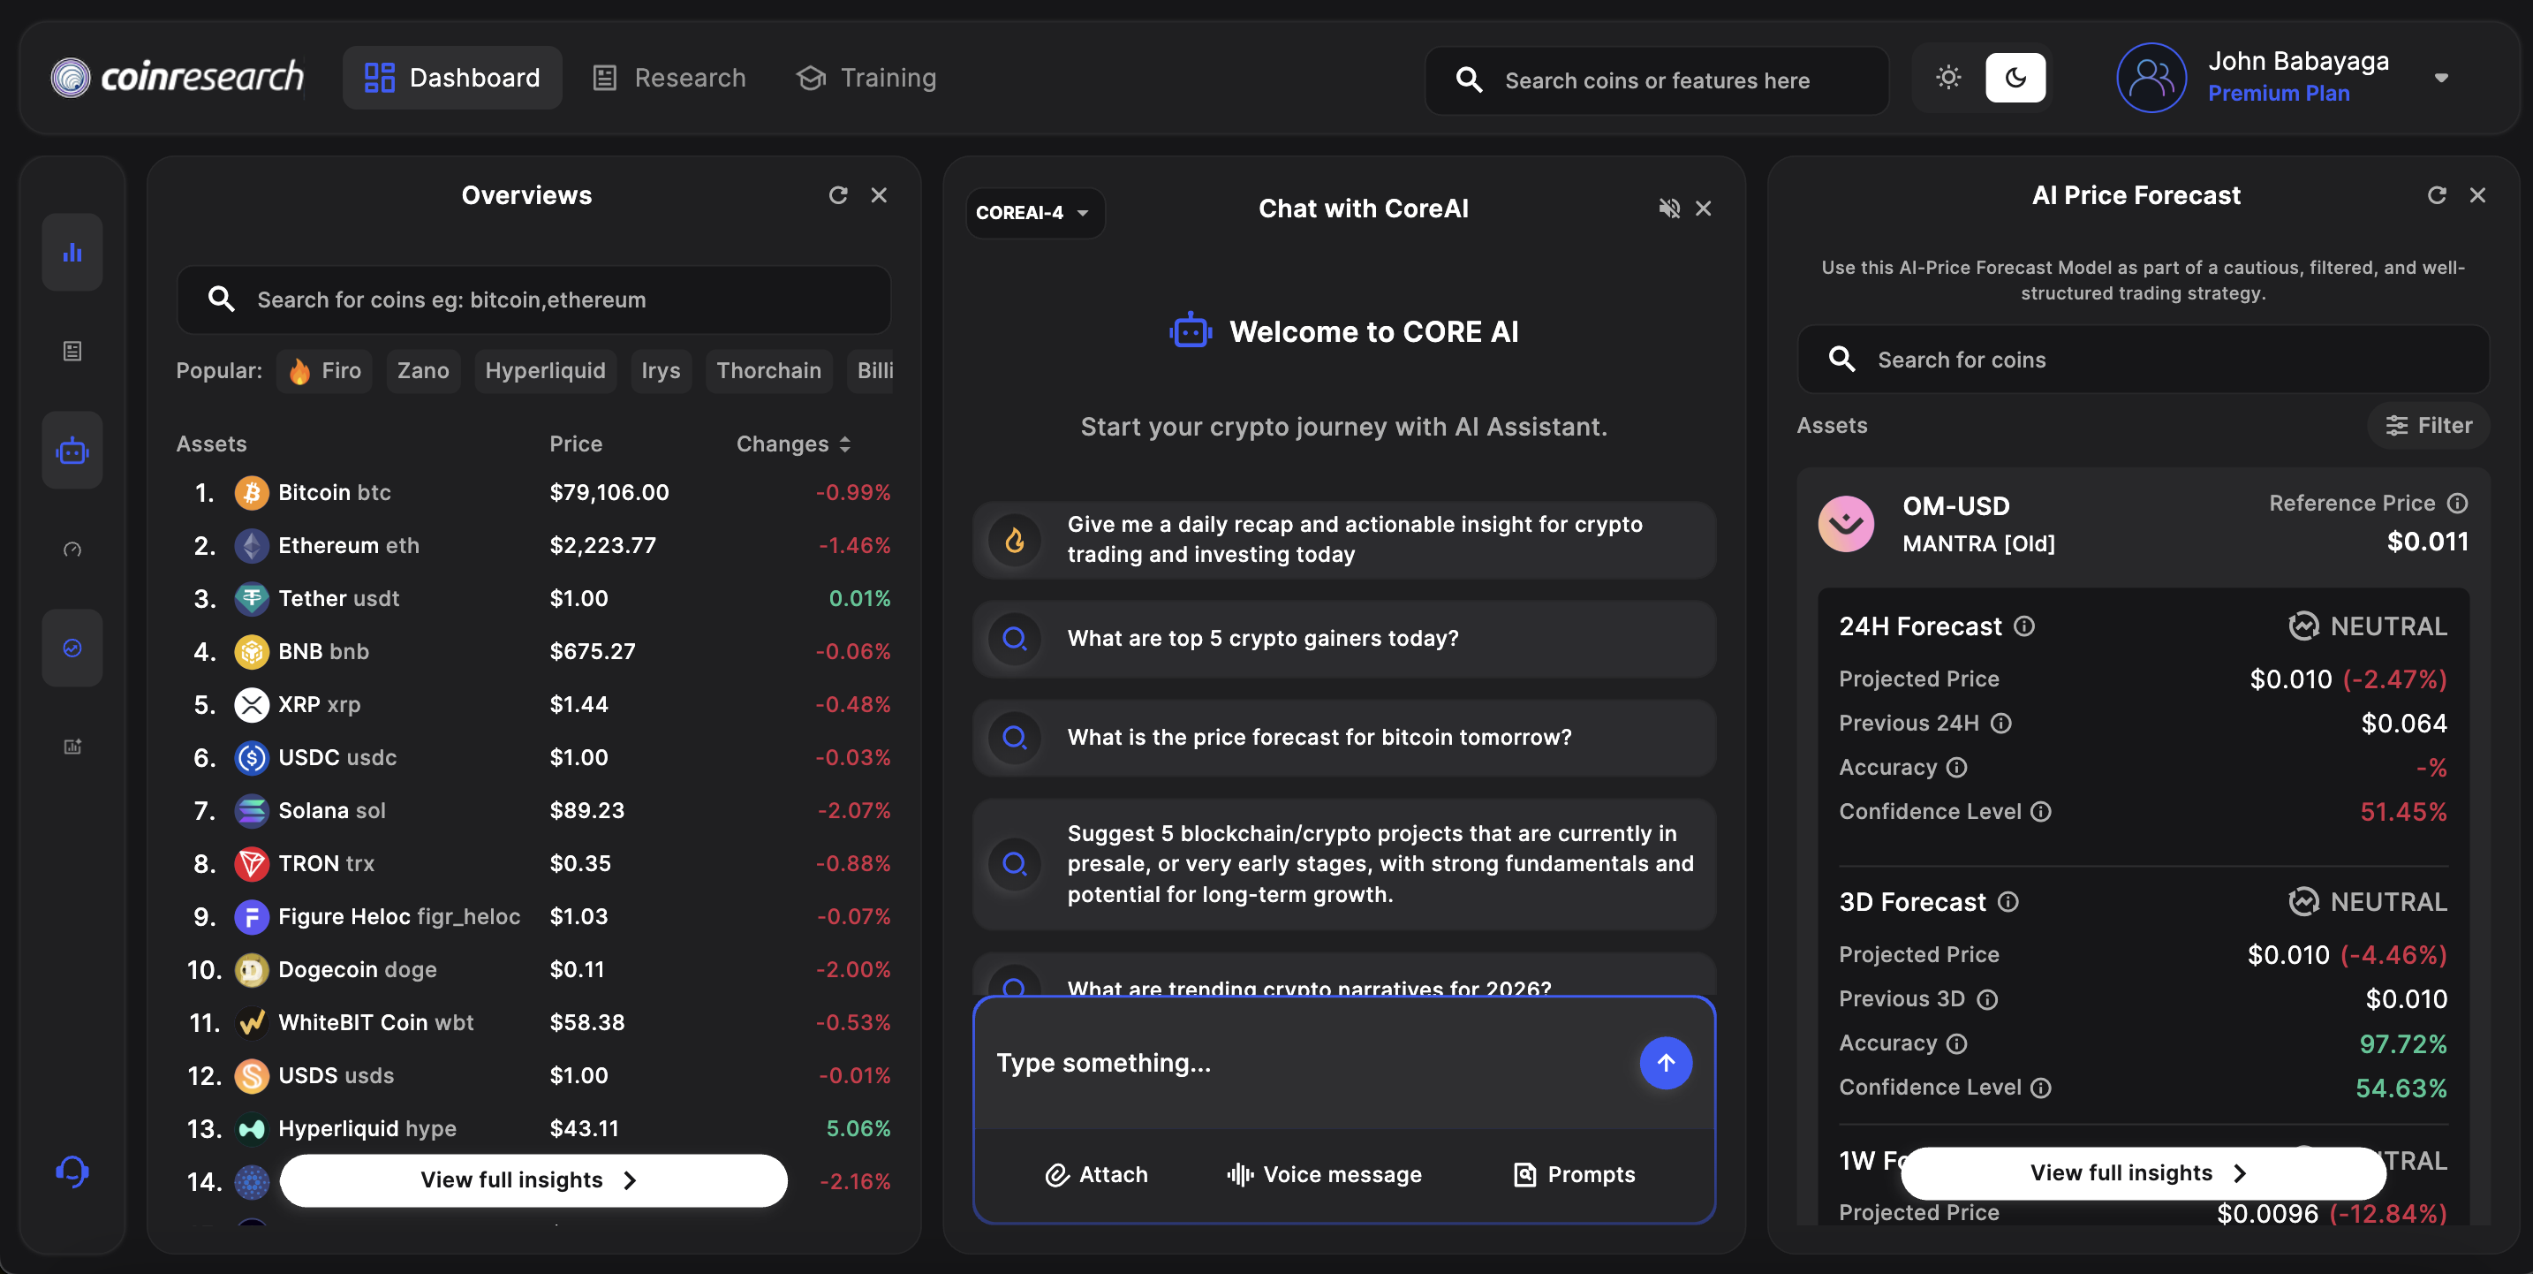Click the TRON coin logo icon

click(252, 864)
